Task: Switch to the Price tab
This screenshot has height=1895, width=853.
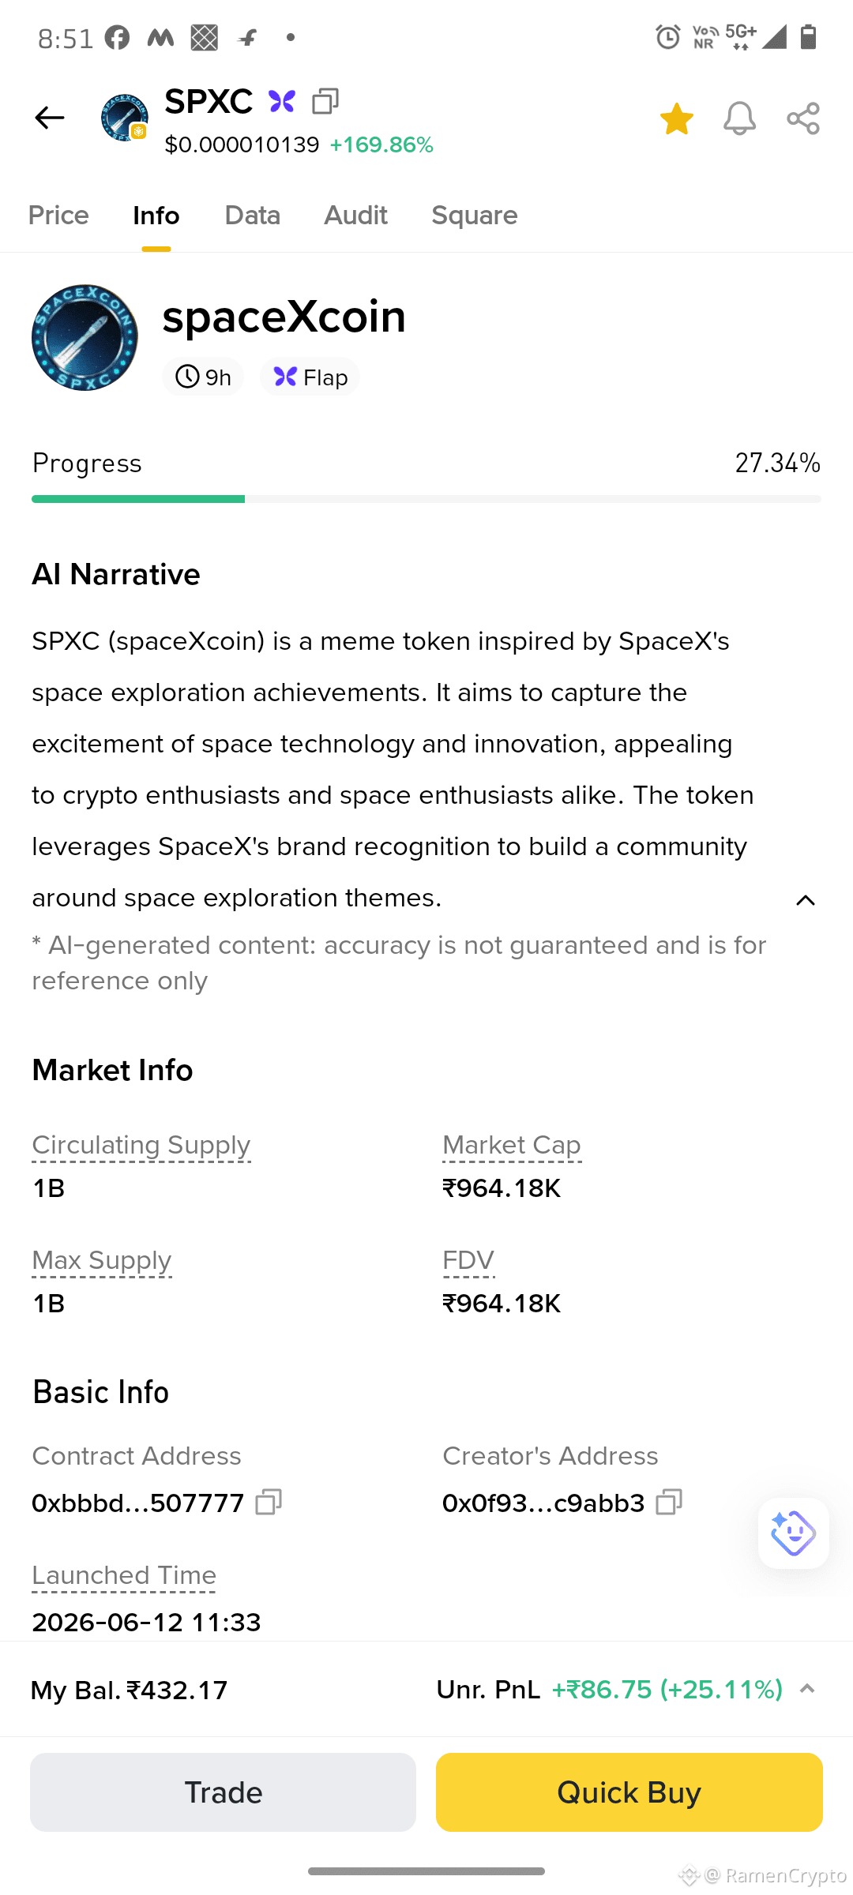Action: [x=58, y=216]
